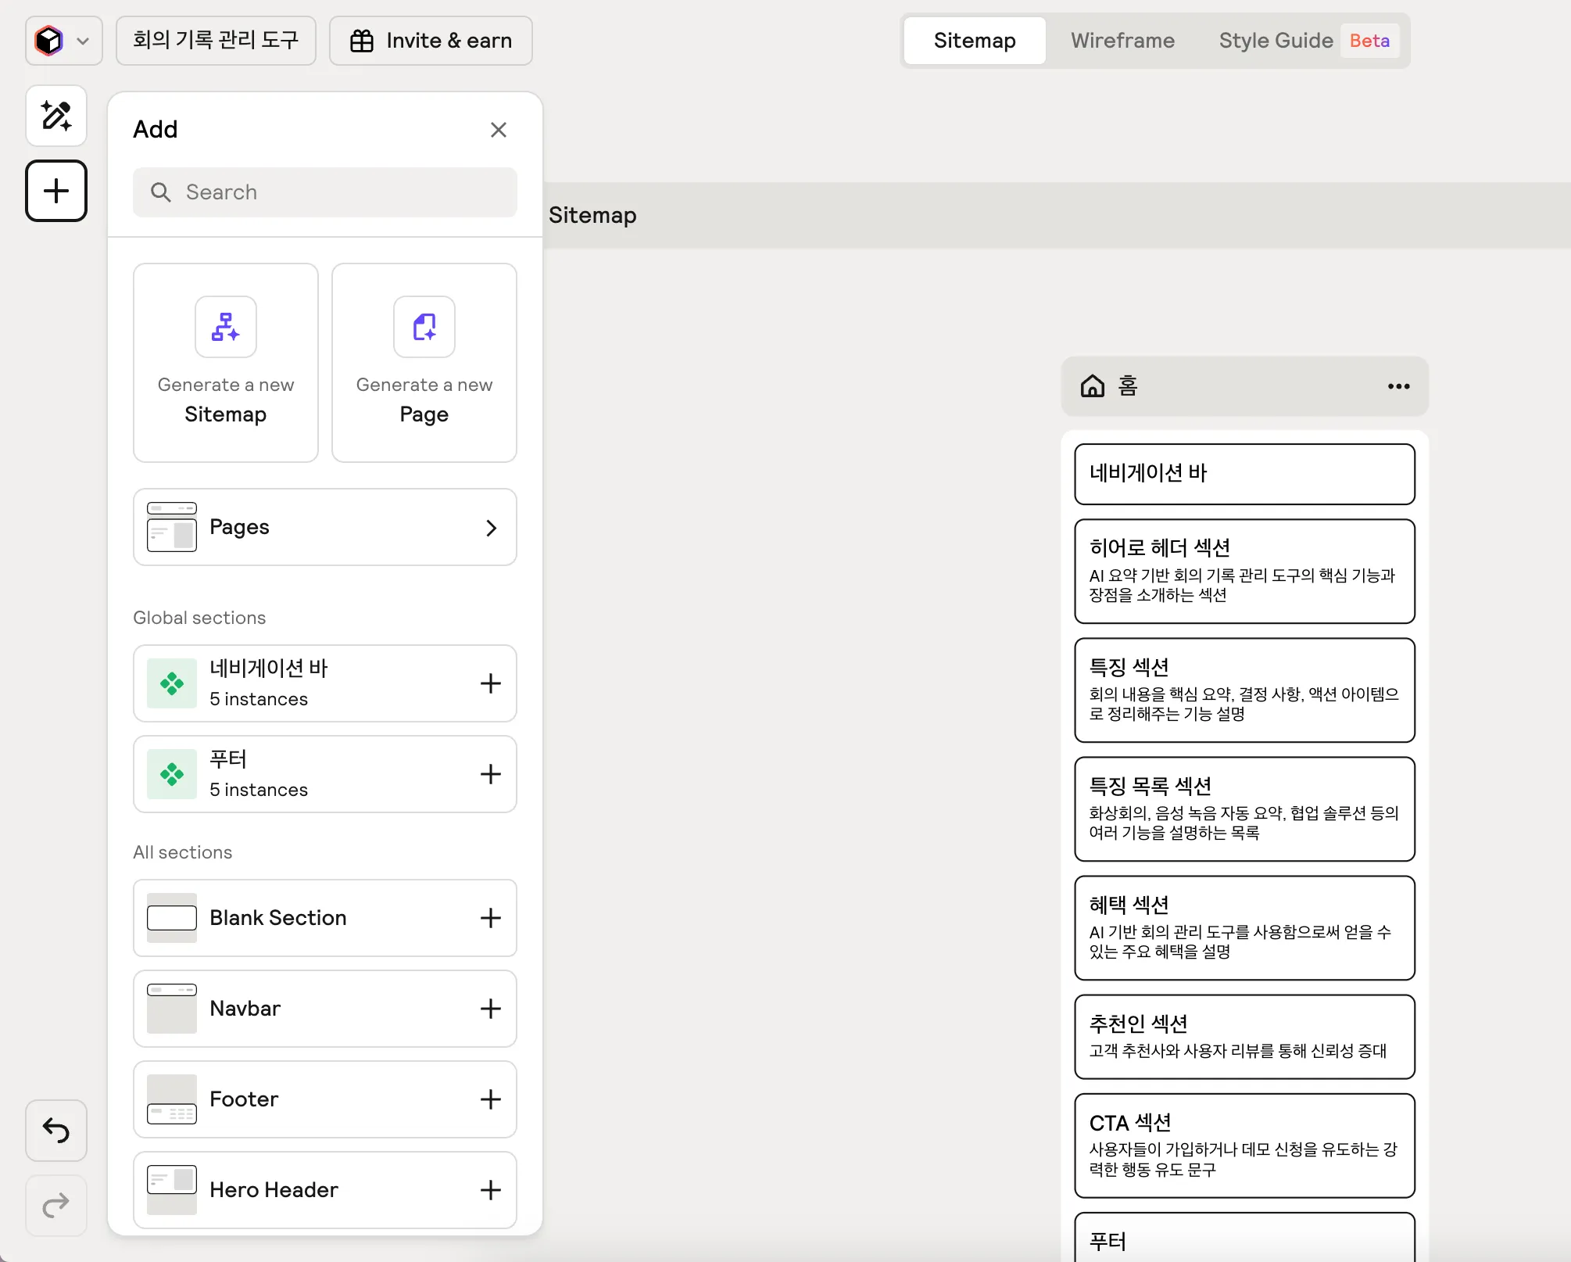Click the Add plus icon in sidebar
The width and height of the screenshot is (1571, 1262).
(56, 191)
